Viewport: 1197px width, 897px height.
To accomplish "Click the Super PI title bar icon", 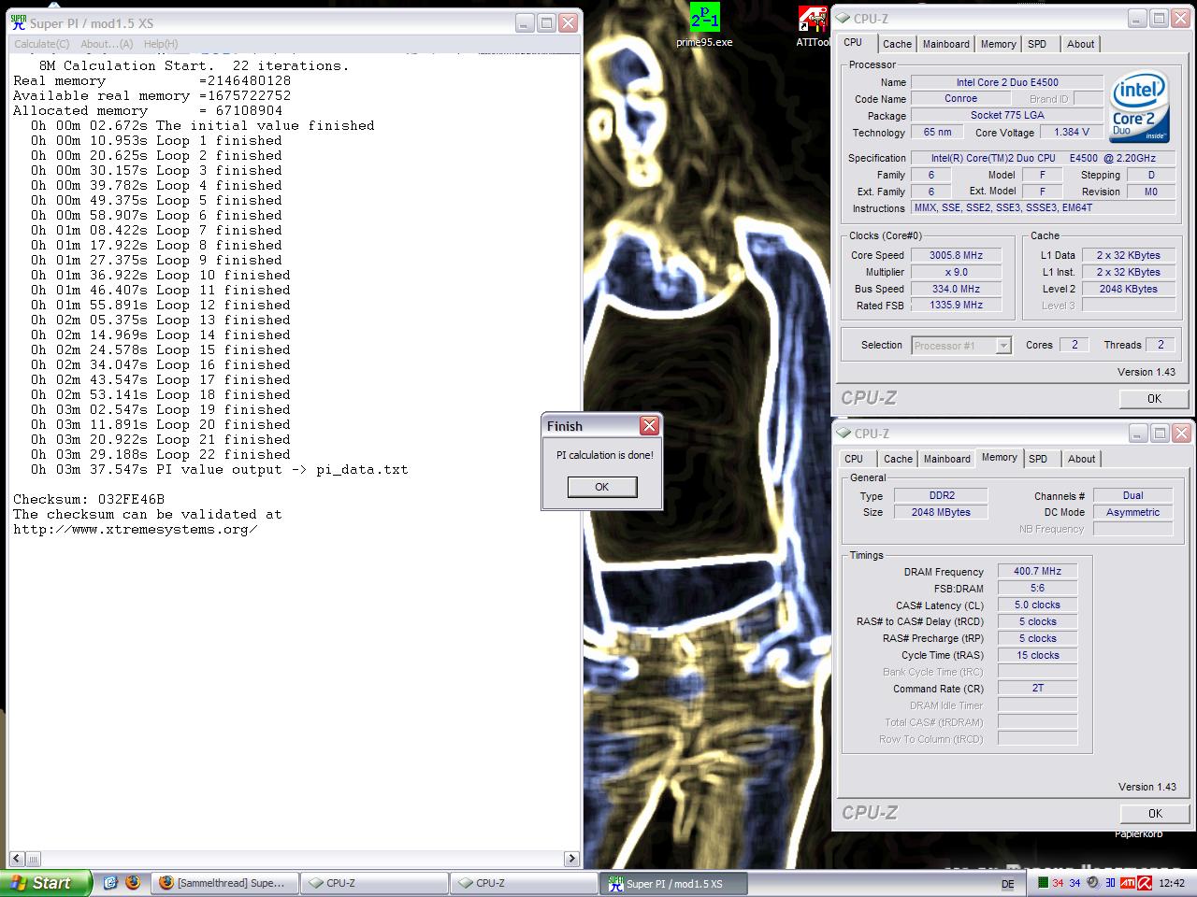I will click(x=18, y=22).
